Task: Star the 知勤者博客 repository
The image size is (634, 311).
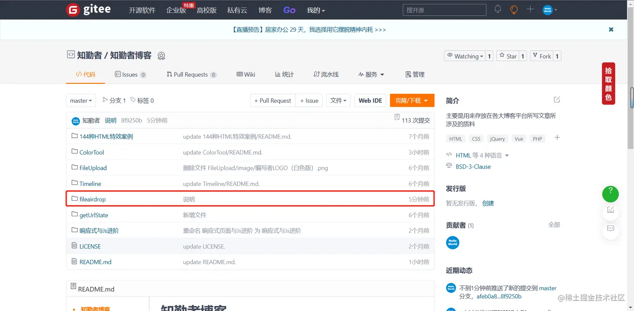Action: pos(508,56)
